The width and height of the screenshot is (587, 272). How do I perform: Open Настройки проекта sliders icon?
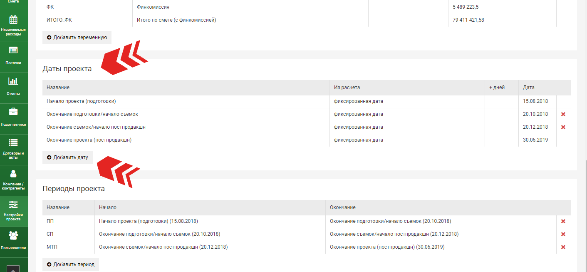(x=13, y=205)
